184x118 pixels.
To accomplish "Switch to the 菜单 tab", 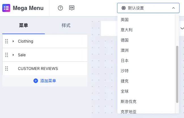I will 24,25.
